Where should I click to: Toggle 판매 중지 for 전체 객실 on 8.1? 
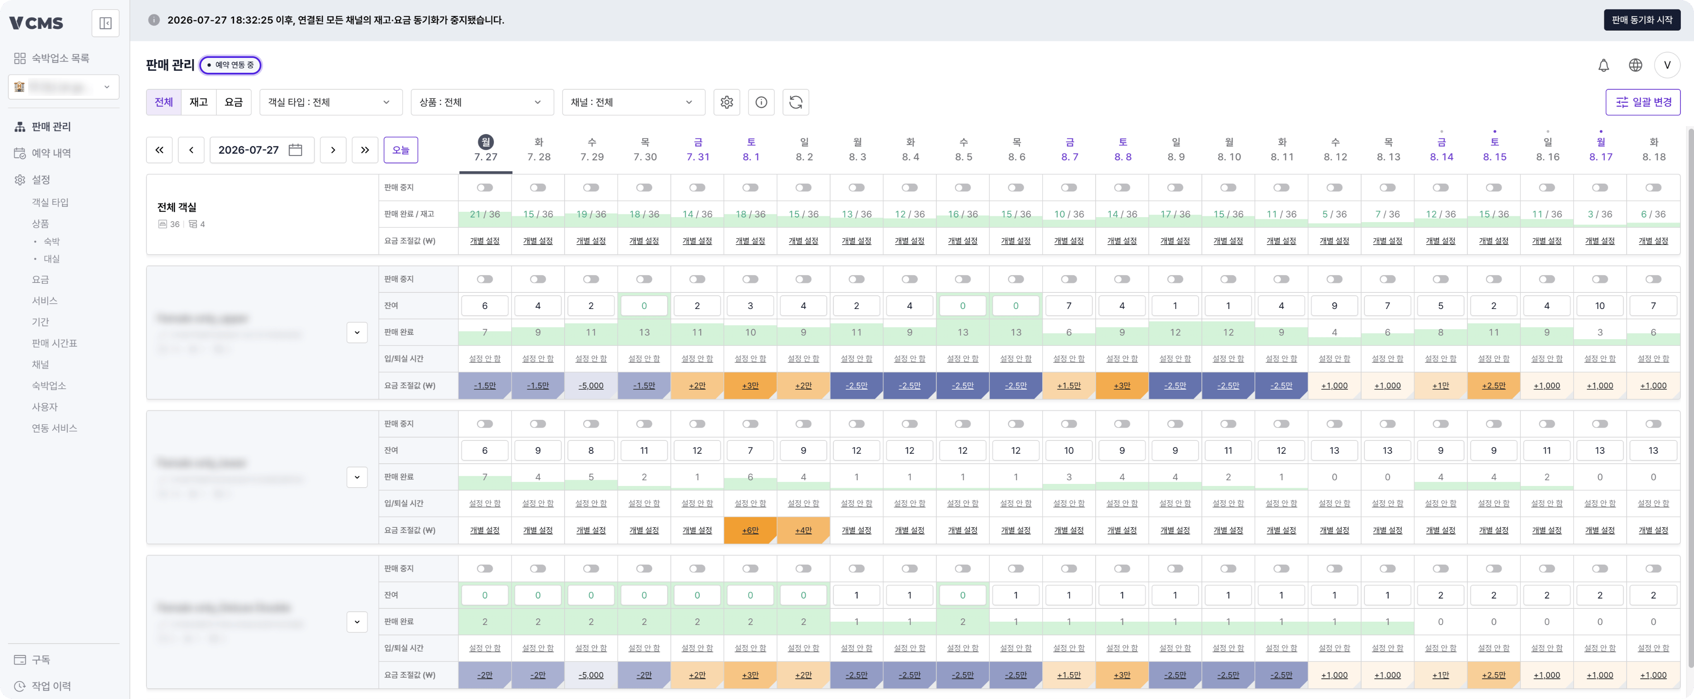click(750, 187)
